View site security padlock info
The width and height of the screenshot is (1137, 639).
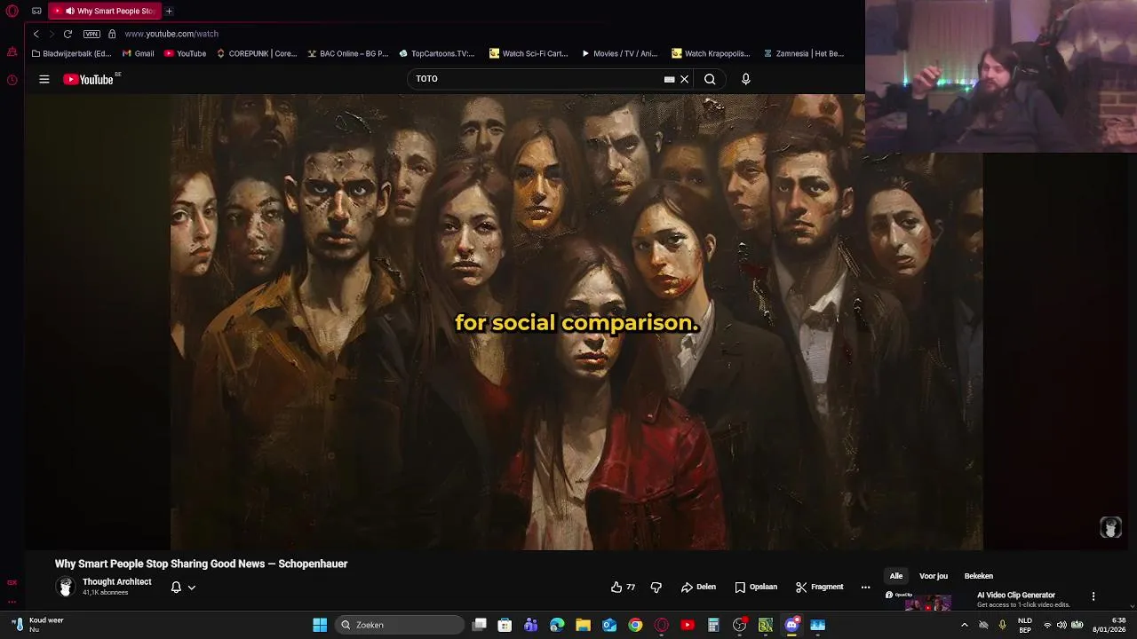click(x=112, y=34)
